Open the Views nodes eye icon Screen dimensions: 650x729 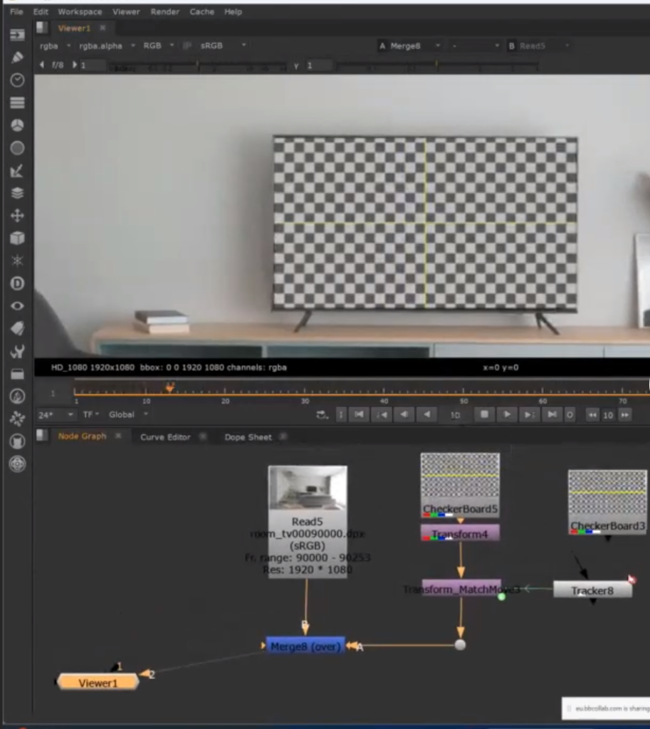pyautogui.click(x=17, y=306)
